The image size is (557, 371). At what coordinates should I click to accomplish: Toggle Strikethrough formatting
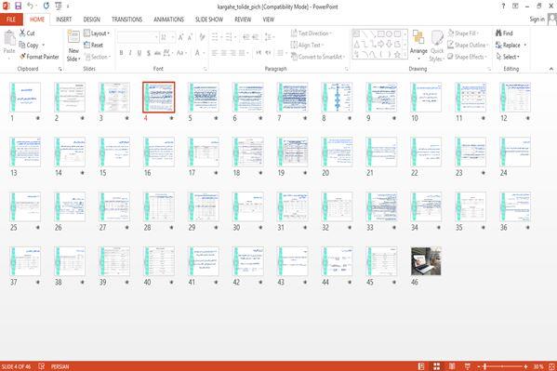point(157,53)
